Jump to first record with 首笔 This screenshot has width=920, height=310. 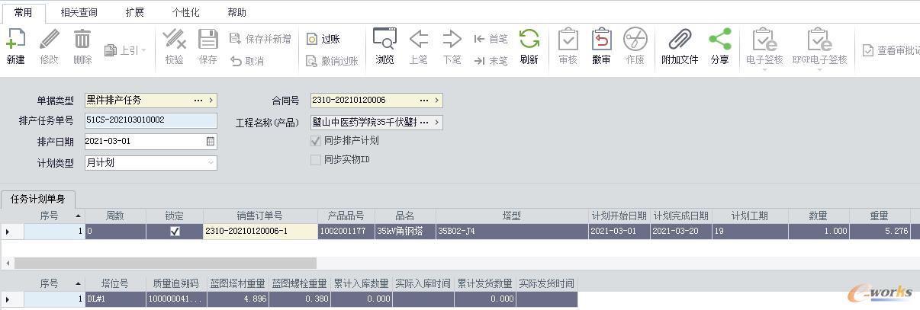pos(491,39)
